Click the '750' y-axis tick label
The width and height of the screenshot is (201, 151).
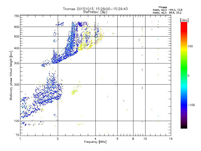pos(17,16)
